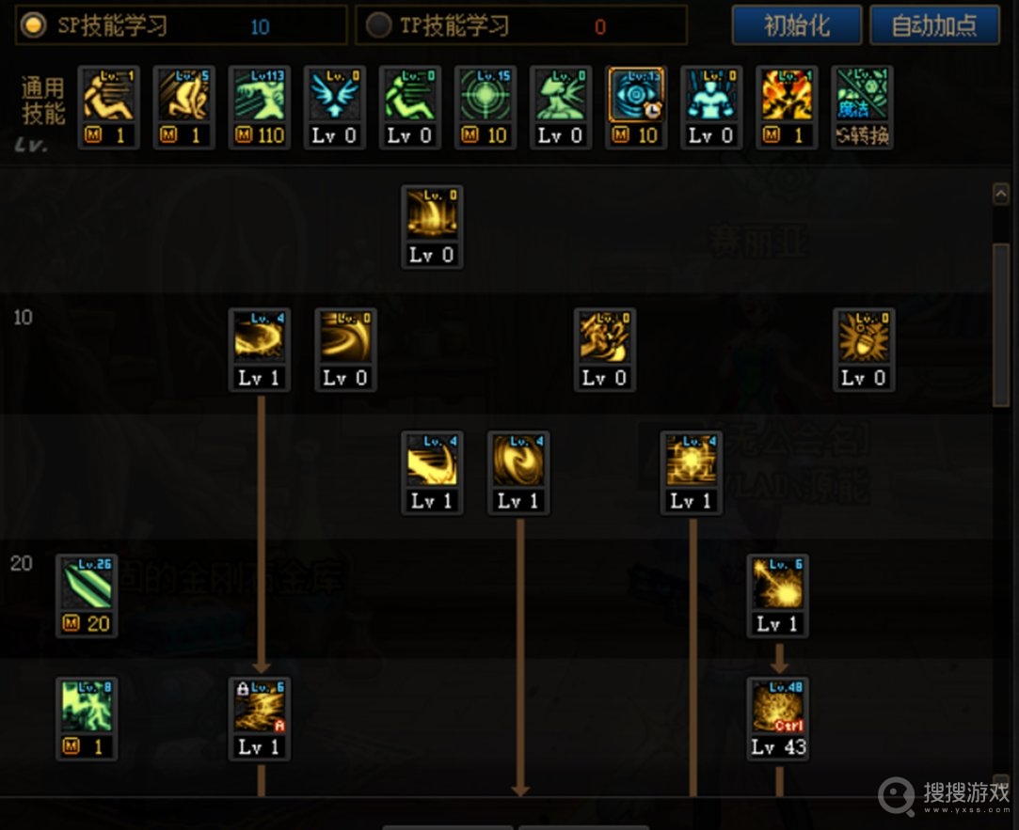
Task: Click the blue armored figure skill Lv 0
Action: point(711,108)
